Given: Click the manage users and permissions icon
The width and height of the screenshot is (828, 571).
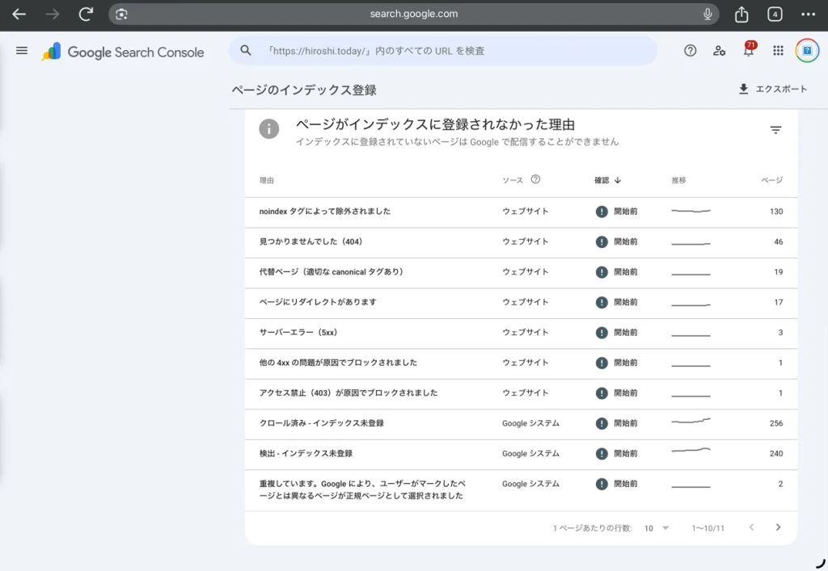Looking at the screenshot, I should click(x=720, y=50).
